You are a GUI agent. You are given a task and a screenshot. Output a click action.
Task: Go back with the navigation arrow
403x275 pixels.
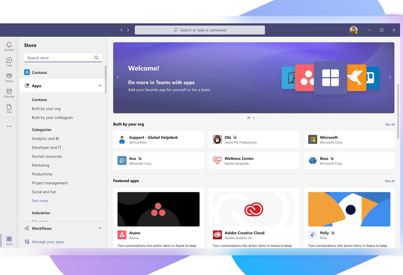[122, 30]
